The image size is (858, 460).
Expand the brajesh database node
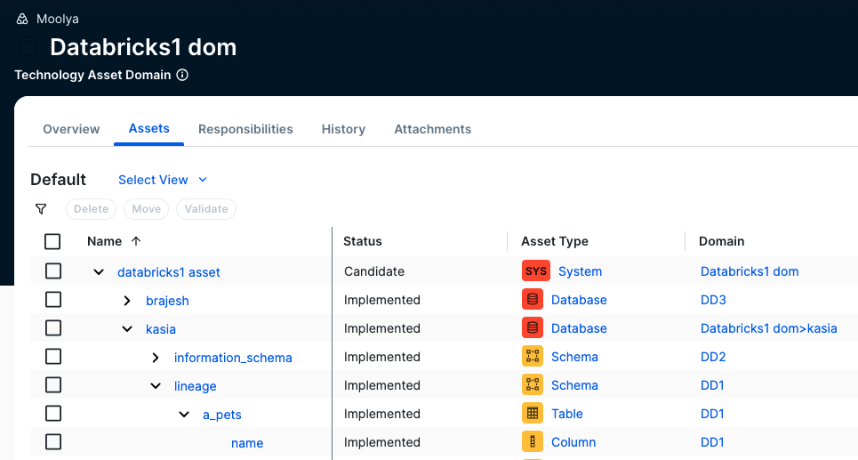(127, 301)
